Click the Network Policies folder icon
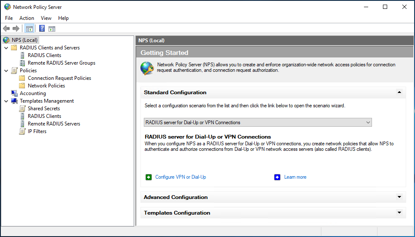Viewport: 415px width, 237px height. pyautogui.click(x=22, y=86)
